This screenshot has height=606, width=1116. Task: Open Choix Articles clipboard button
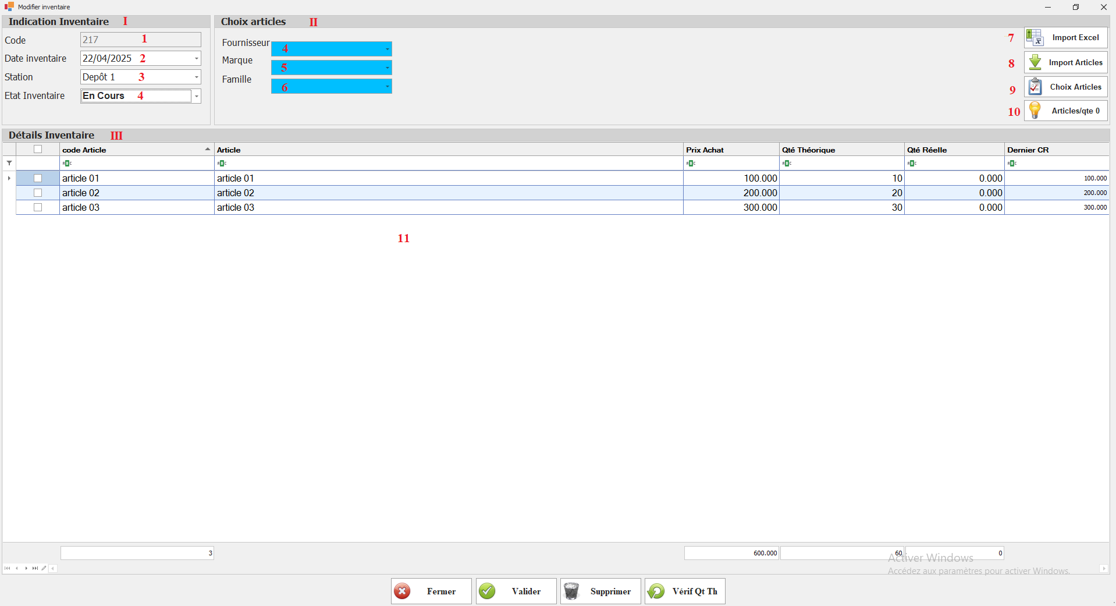pos(1065,87)
